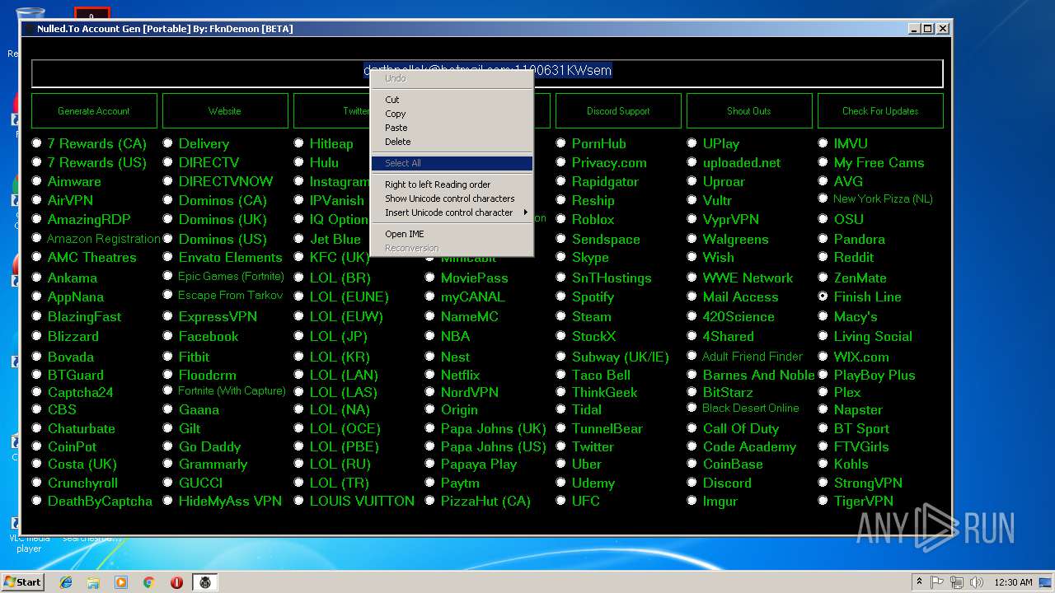Click the Shout Outs button
Viewport: 1055px width, 593px height.
point(749,110)
